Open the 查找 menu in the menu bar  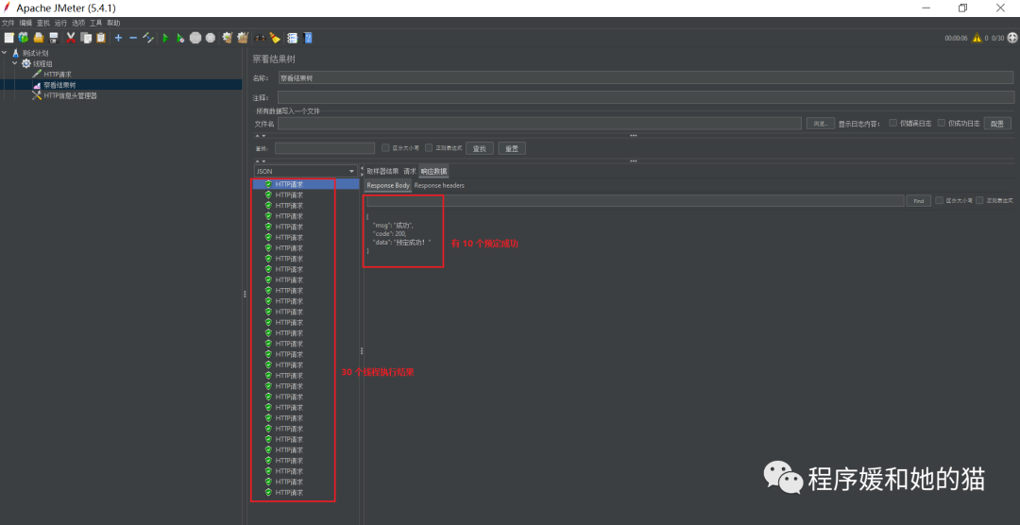[x=42, y=23]
